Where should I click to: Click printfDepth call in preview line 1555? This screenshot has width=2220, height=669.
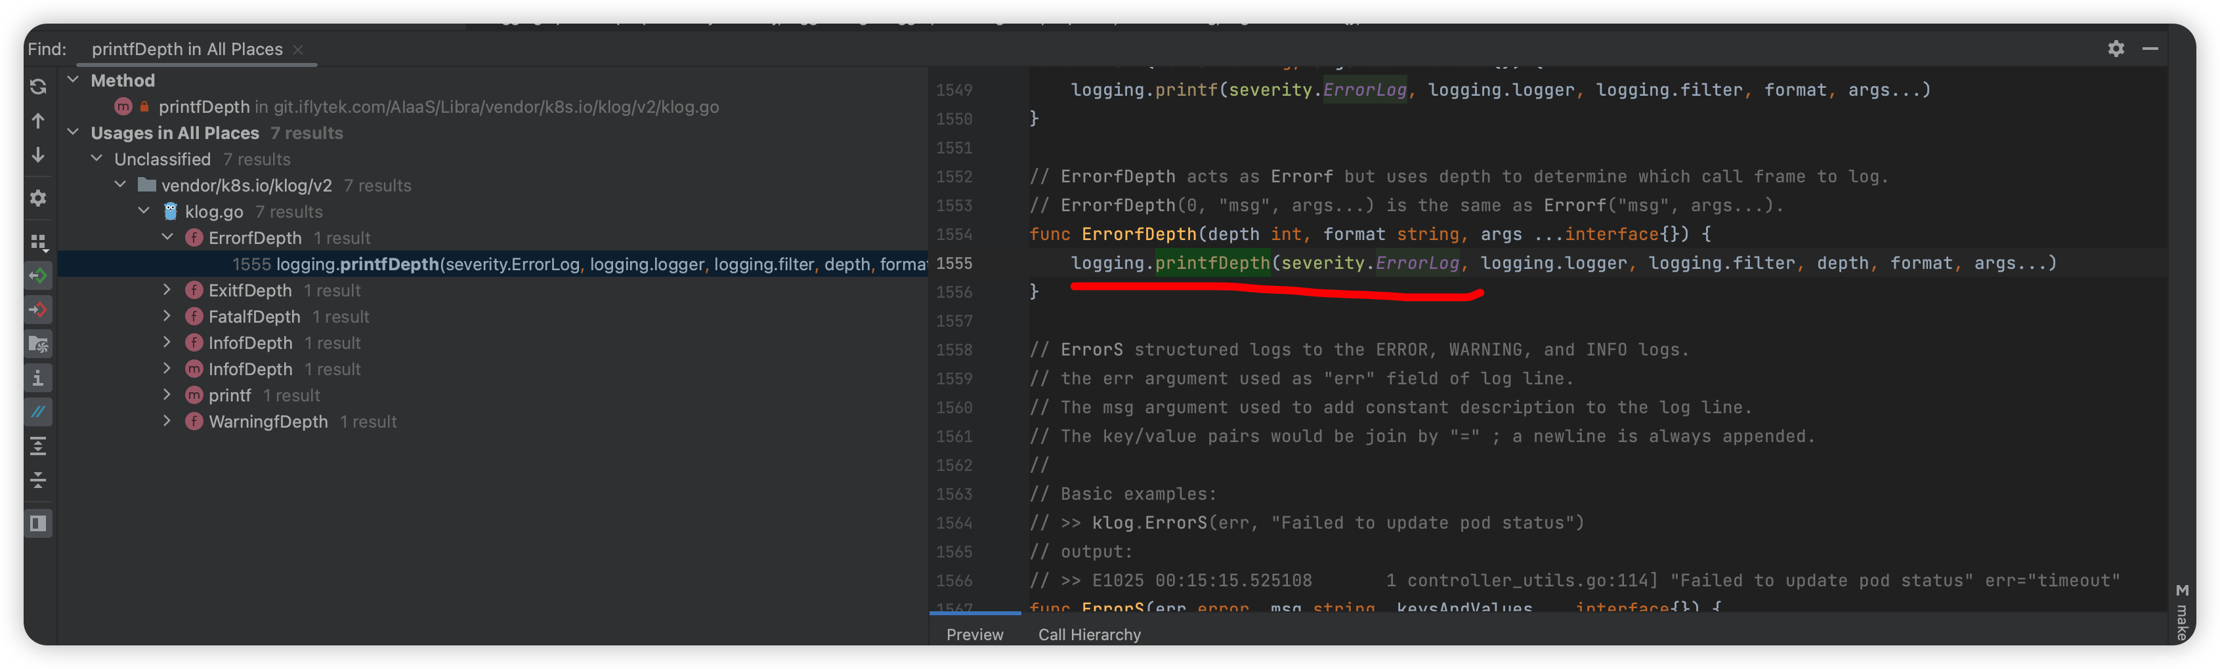pos(1212,264)
